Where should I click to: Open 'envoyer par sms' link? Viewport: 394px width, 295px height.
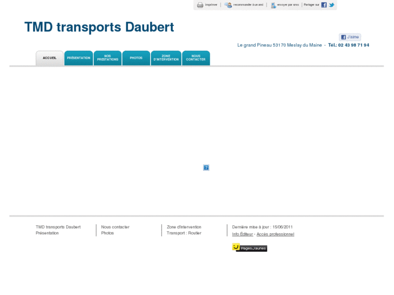coord(288,5)
